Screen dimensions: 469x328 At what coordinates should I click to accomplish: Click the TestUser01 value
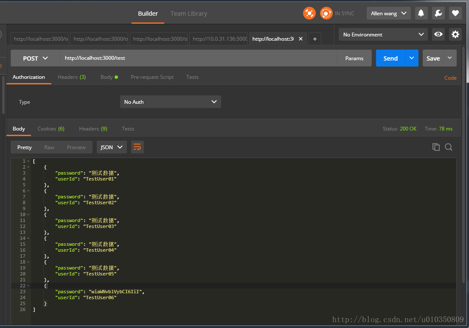pos(100,179)
